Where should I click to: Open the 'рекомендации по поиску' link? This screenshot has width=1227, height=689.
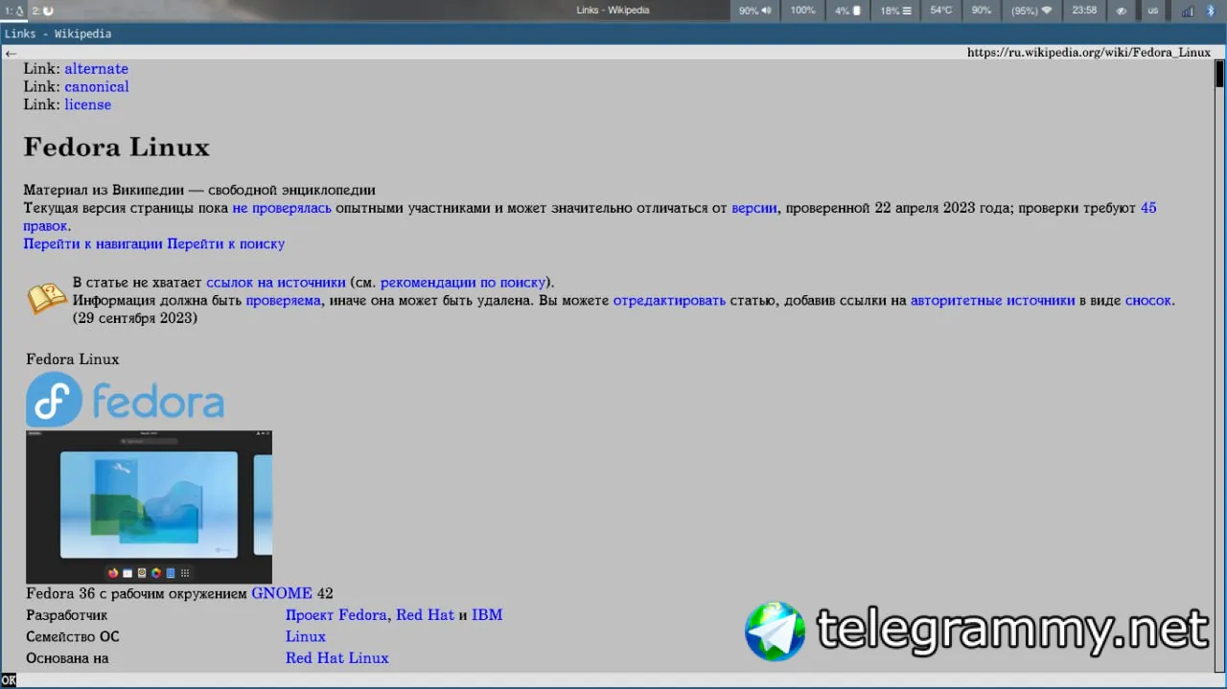click(463, 283)
